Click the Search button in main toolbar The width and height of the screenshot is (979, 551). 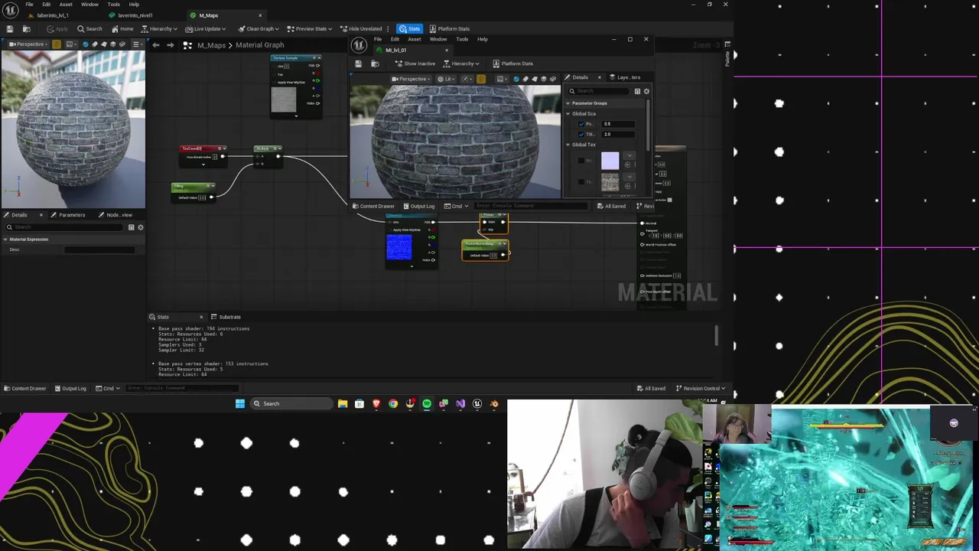[x=89, y=29]
